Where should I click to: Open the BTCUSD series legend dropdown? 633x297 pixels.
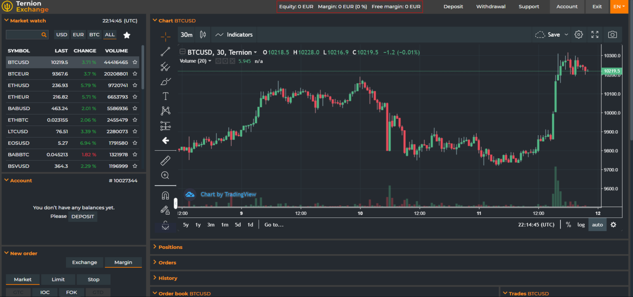point(256,52)
